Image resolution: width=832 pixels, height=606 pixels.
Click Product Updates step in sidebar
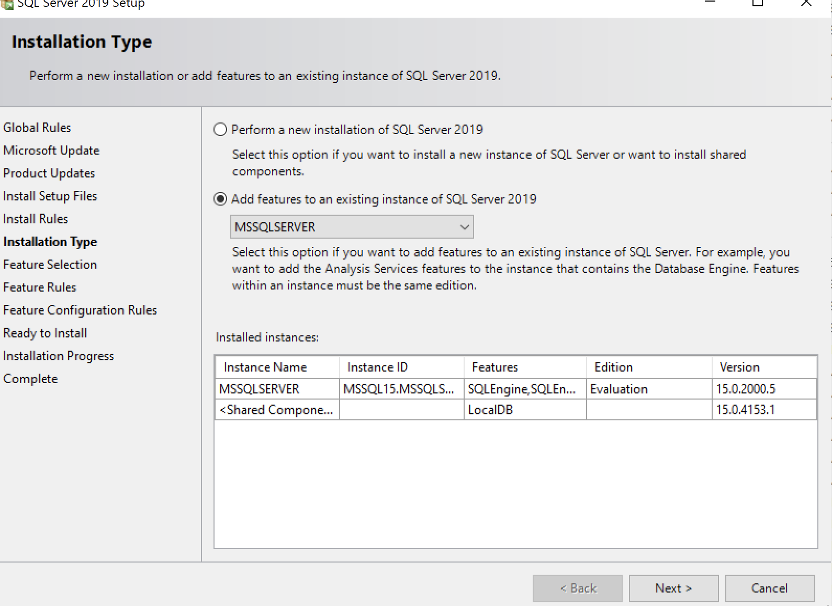49,173
